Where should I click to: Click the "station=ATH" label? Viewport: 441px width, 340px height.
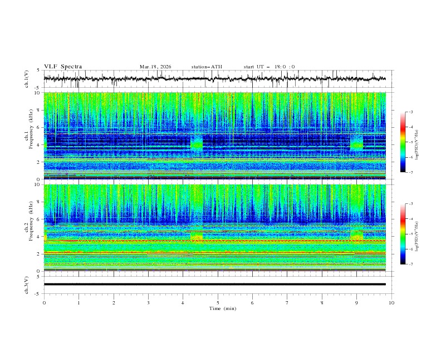click(207, 67)
